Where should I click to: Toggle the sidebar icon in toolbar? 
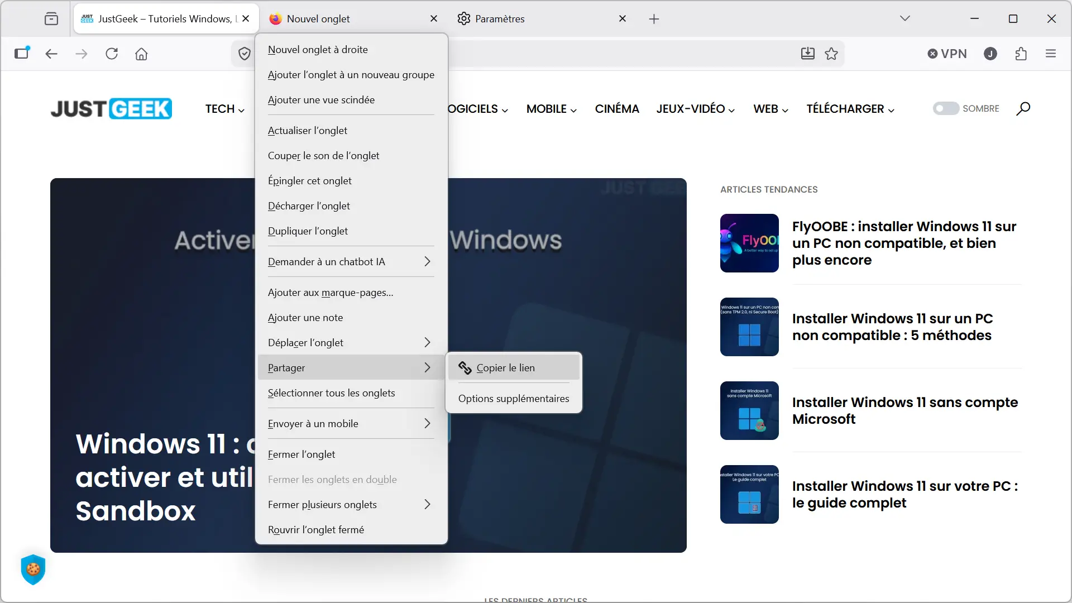[22, 53]
